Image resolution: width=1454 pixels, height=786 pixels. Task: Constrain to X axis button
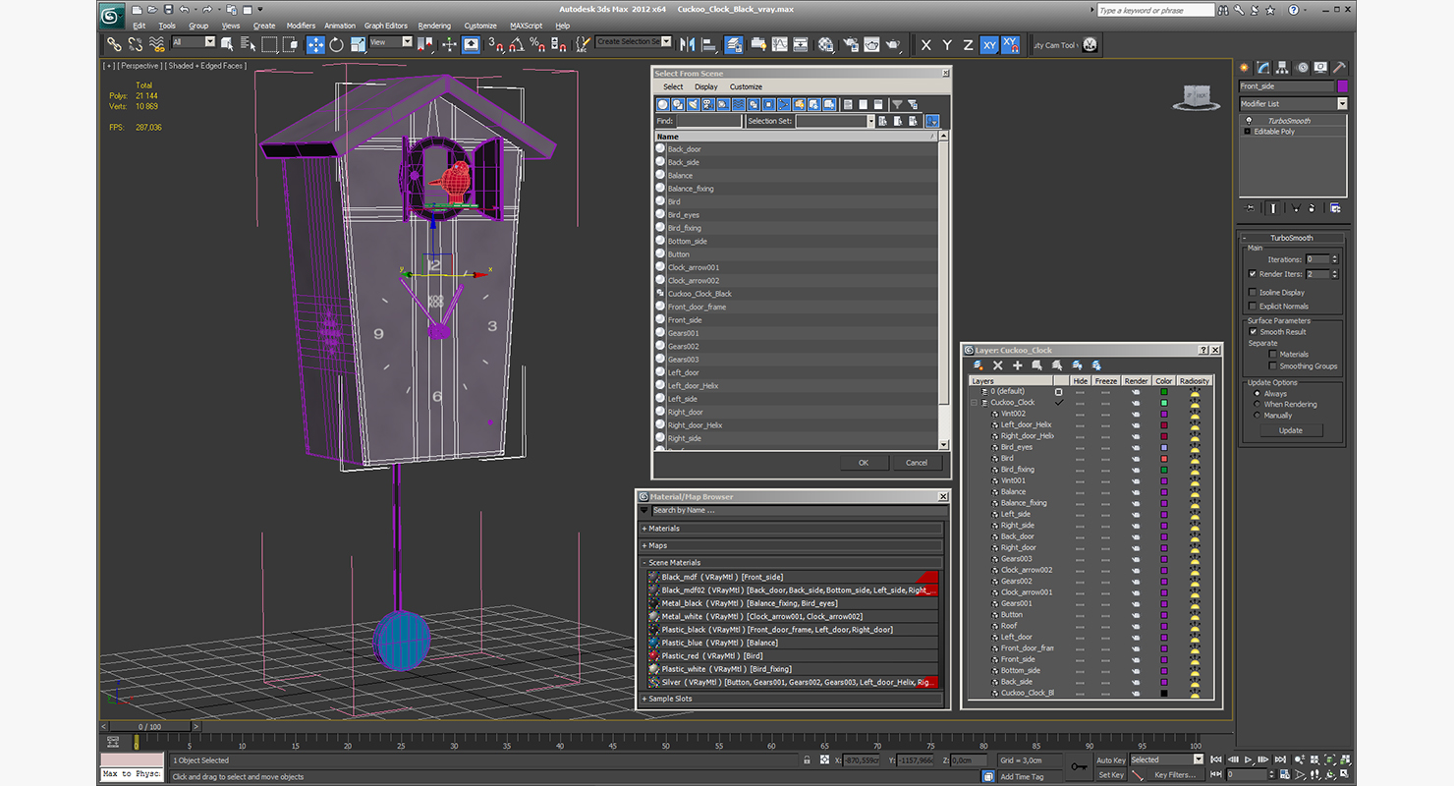click(x=925, y=44)
